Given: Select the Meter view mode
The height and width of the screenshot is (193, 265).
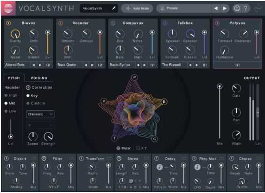Looking at the screenshot, I should 124,148.
